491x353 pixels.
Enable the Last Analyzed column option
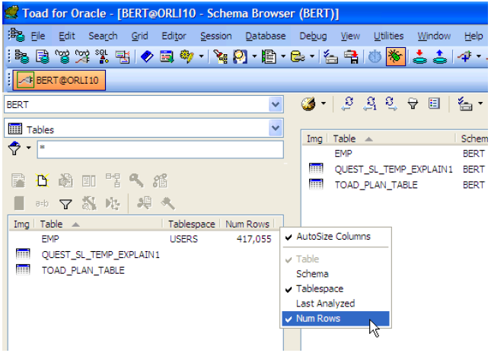336,304
